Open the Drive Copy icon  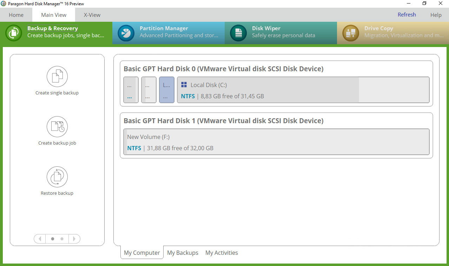coord(351,33)
